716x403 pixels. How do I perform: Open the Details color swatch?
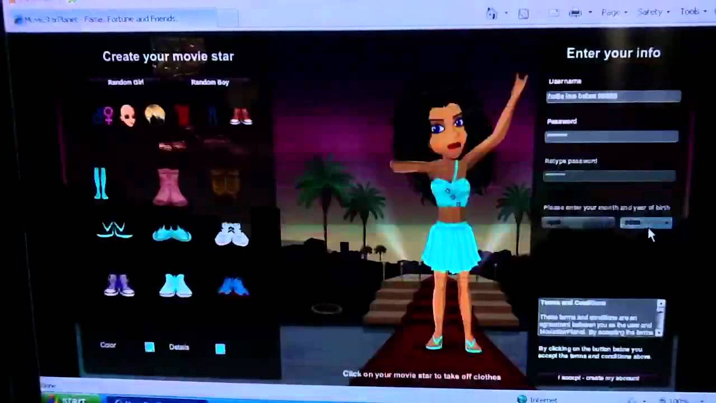point(220,349)
